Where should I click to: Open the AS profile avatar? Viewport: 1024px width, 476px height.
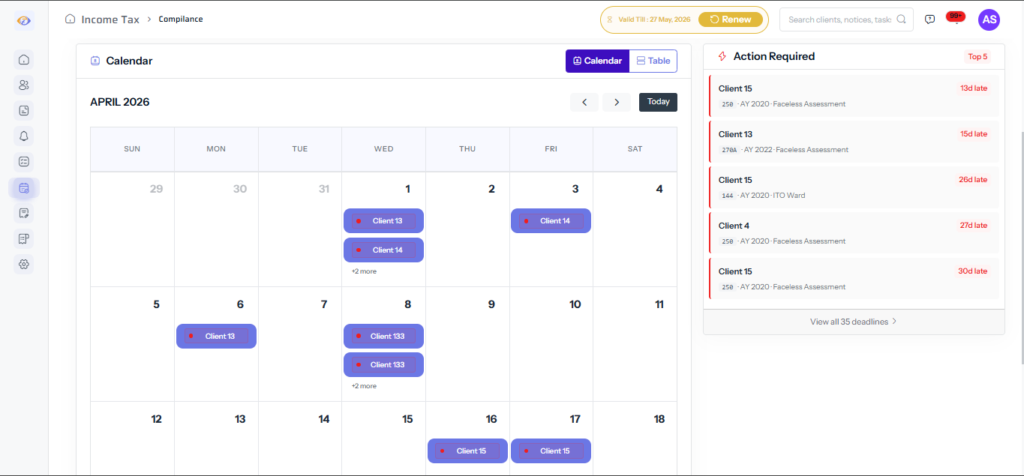989,19
